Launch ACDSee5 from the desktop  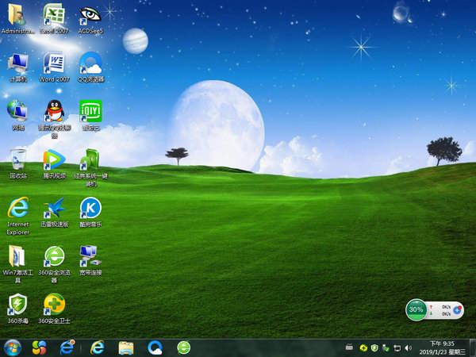90,16
